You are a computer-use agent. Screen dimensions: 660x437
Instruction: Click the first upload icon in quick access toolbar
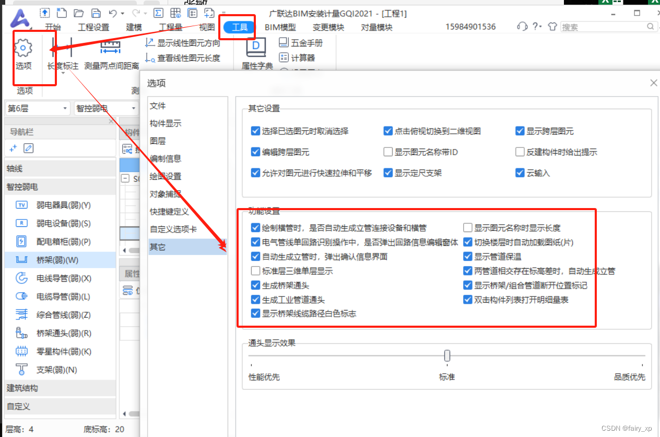click(x=45, y=13)
